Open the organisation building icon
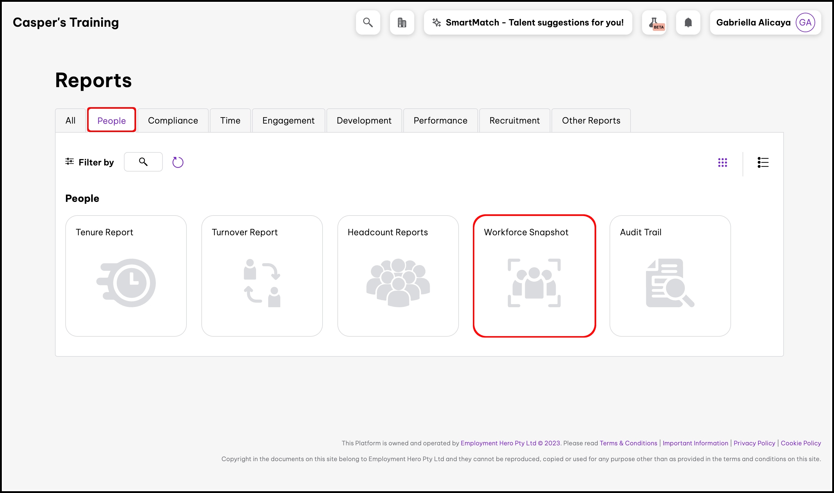834x493 pixels. pyautogui.click(x=402, y=22)
